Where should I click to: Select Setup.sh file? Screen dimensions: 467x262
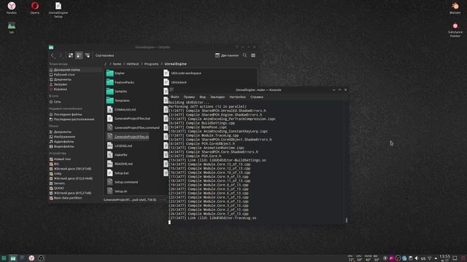click(117, 191)
